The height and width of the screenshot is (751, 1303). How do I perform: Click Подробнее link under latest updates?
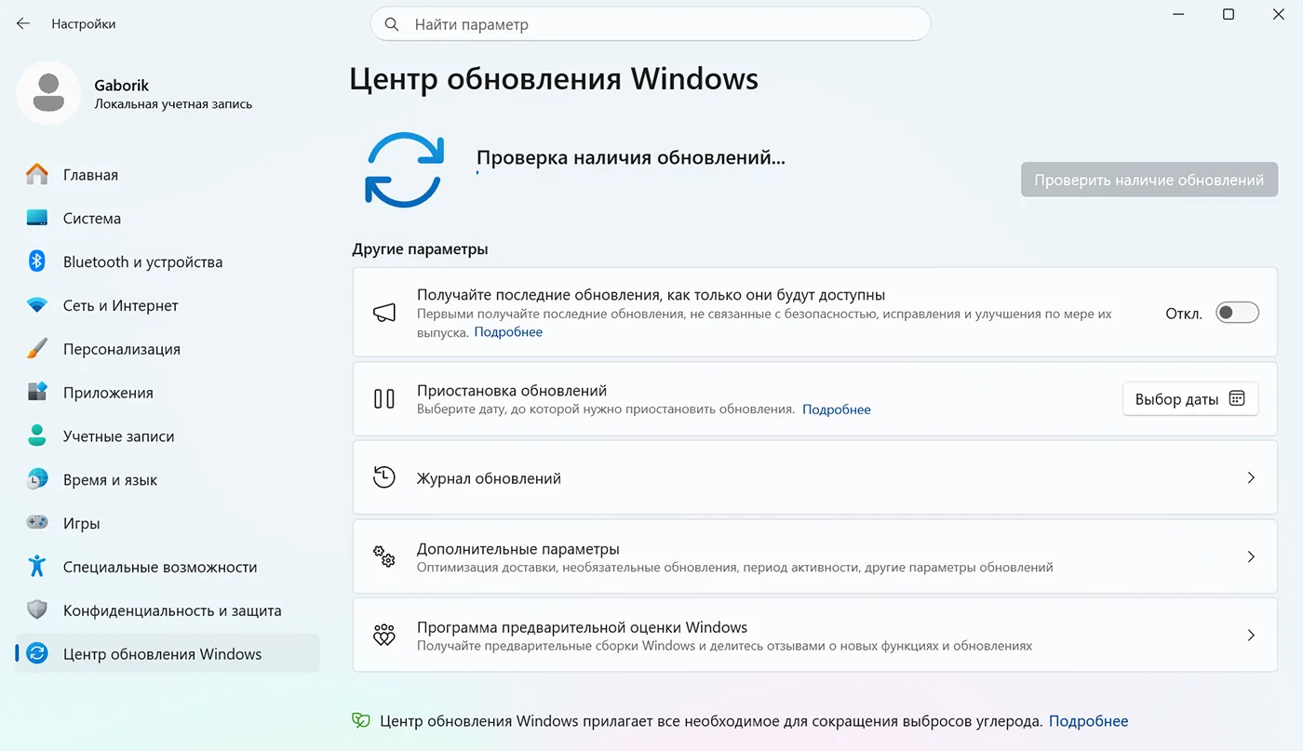click(508, 331)
